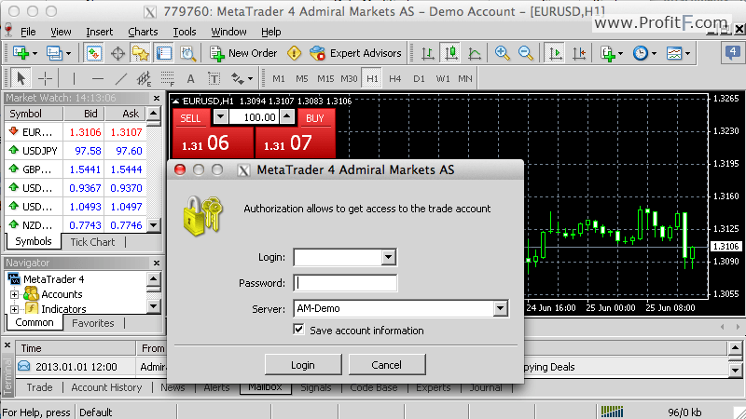Viewport: 746px width, 419px height.
Task: Switch timeframe to H4
Action: click(395, 78)
